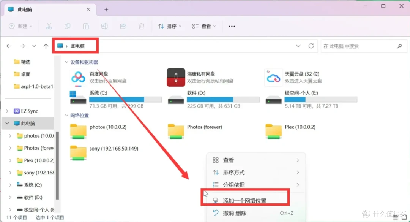Select the 系统 (C:) drive icon

click(78, 98)
